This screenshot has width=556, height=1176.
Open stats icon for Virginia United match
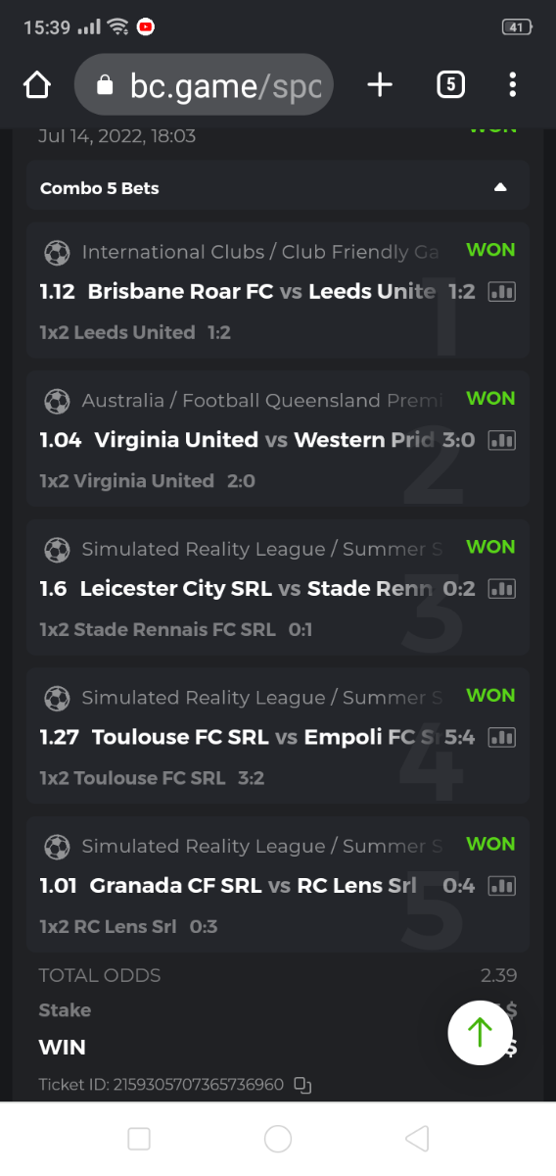point(502,441)
